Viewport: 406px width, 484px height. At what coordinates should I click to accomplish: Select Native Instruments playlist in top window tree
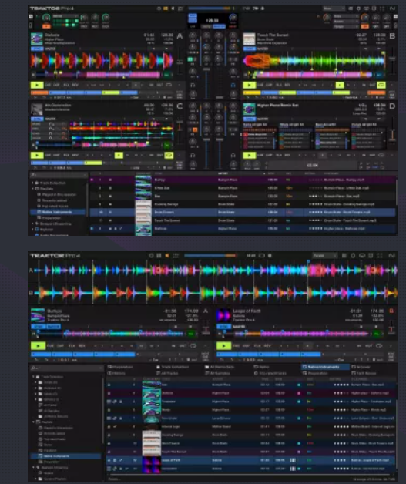tap(57, 212)
